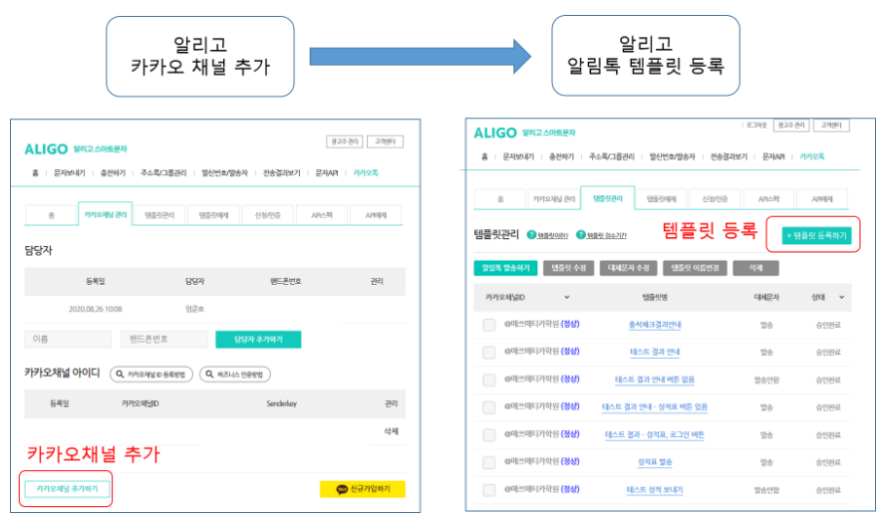Click the magnifier icon in 카카오채널 ID 등록방법
The width and height of the screenshot is (886, 518).
(x=120, y=376)
